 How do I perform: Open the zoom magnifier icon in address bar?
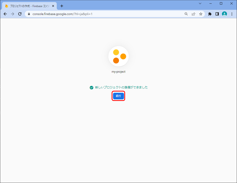(186, 14)
